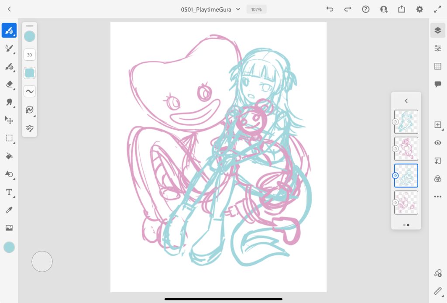Viewport: 447px width, 303px height.
Task: Collapse the layers thumbnail panel
Action: (406, 100)
